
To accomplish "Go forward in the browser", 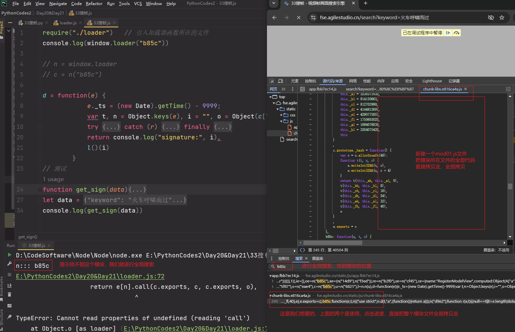I will [287, 18].
